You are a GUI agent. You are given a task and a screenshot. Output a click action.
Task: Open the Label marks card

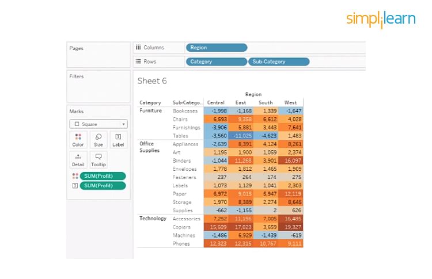click(118, 139)
